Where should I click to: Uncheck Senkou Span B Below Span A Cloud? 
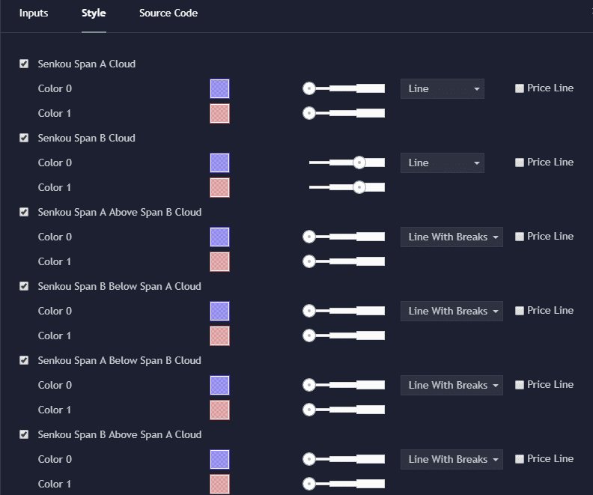(24, 286)
